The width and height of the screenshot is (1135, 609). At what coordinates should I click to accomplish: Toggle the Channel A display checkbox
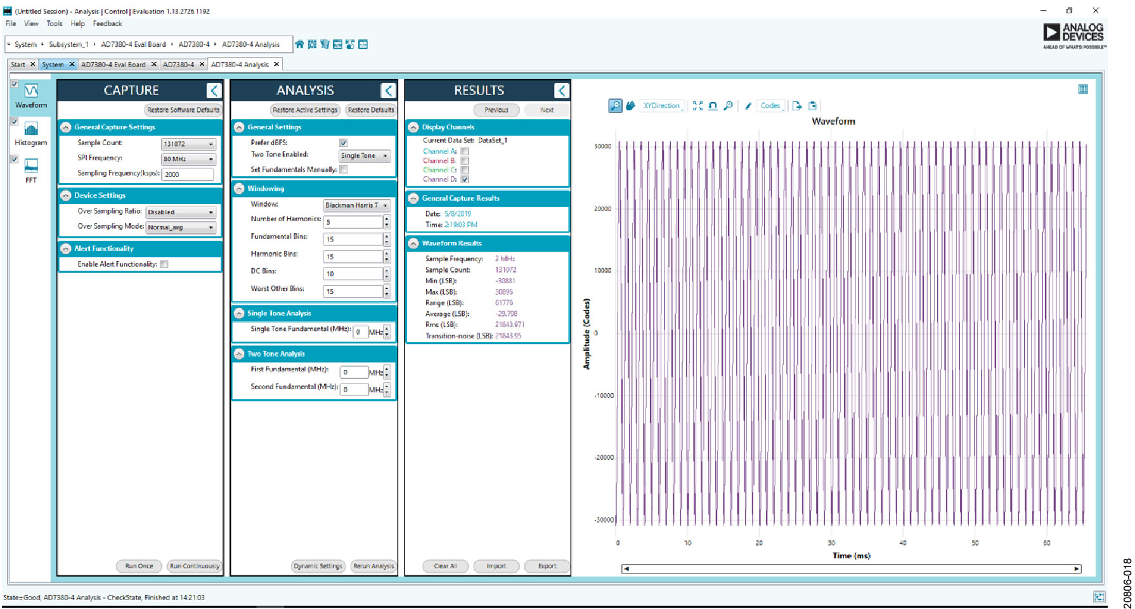click(x=465, y=151)
